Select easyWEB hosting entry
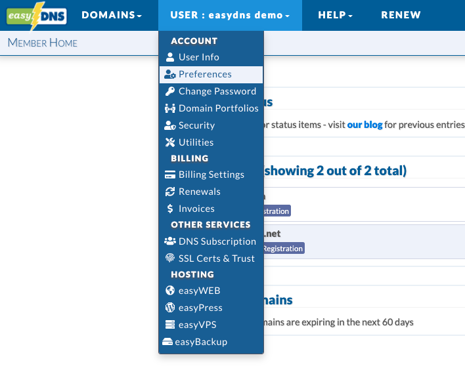 pos(211,291)
